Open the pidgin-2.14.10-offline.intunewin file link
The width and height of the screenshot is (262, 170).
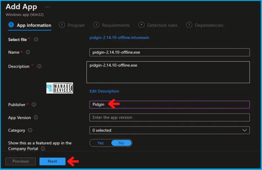click(x=119, y=38)
